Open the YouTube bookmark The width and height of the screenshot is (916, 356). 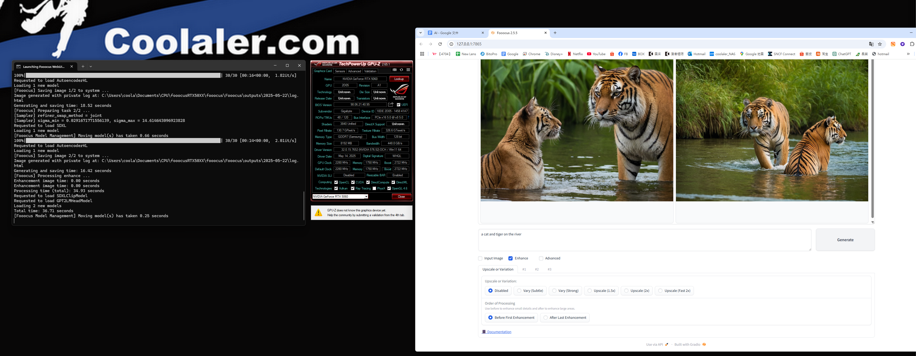coord(596,54)
